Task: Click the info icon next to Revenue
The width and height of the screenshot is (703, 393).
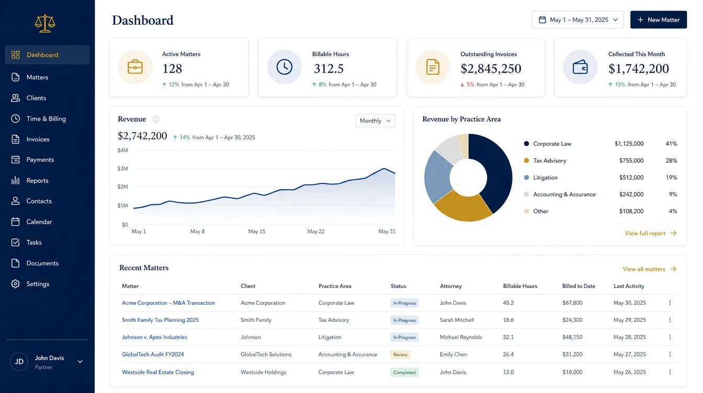Action: 156,119
